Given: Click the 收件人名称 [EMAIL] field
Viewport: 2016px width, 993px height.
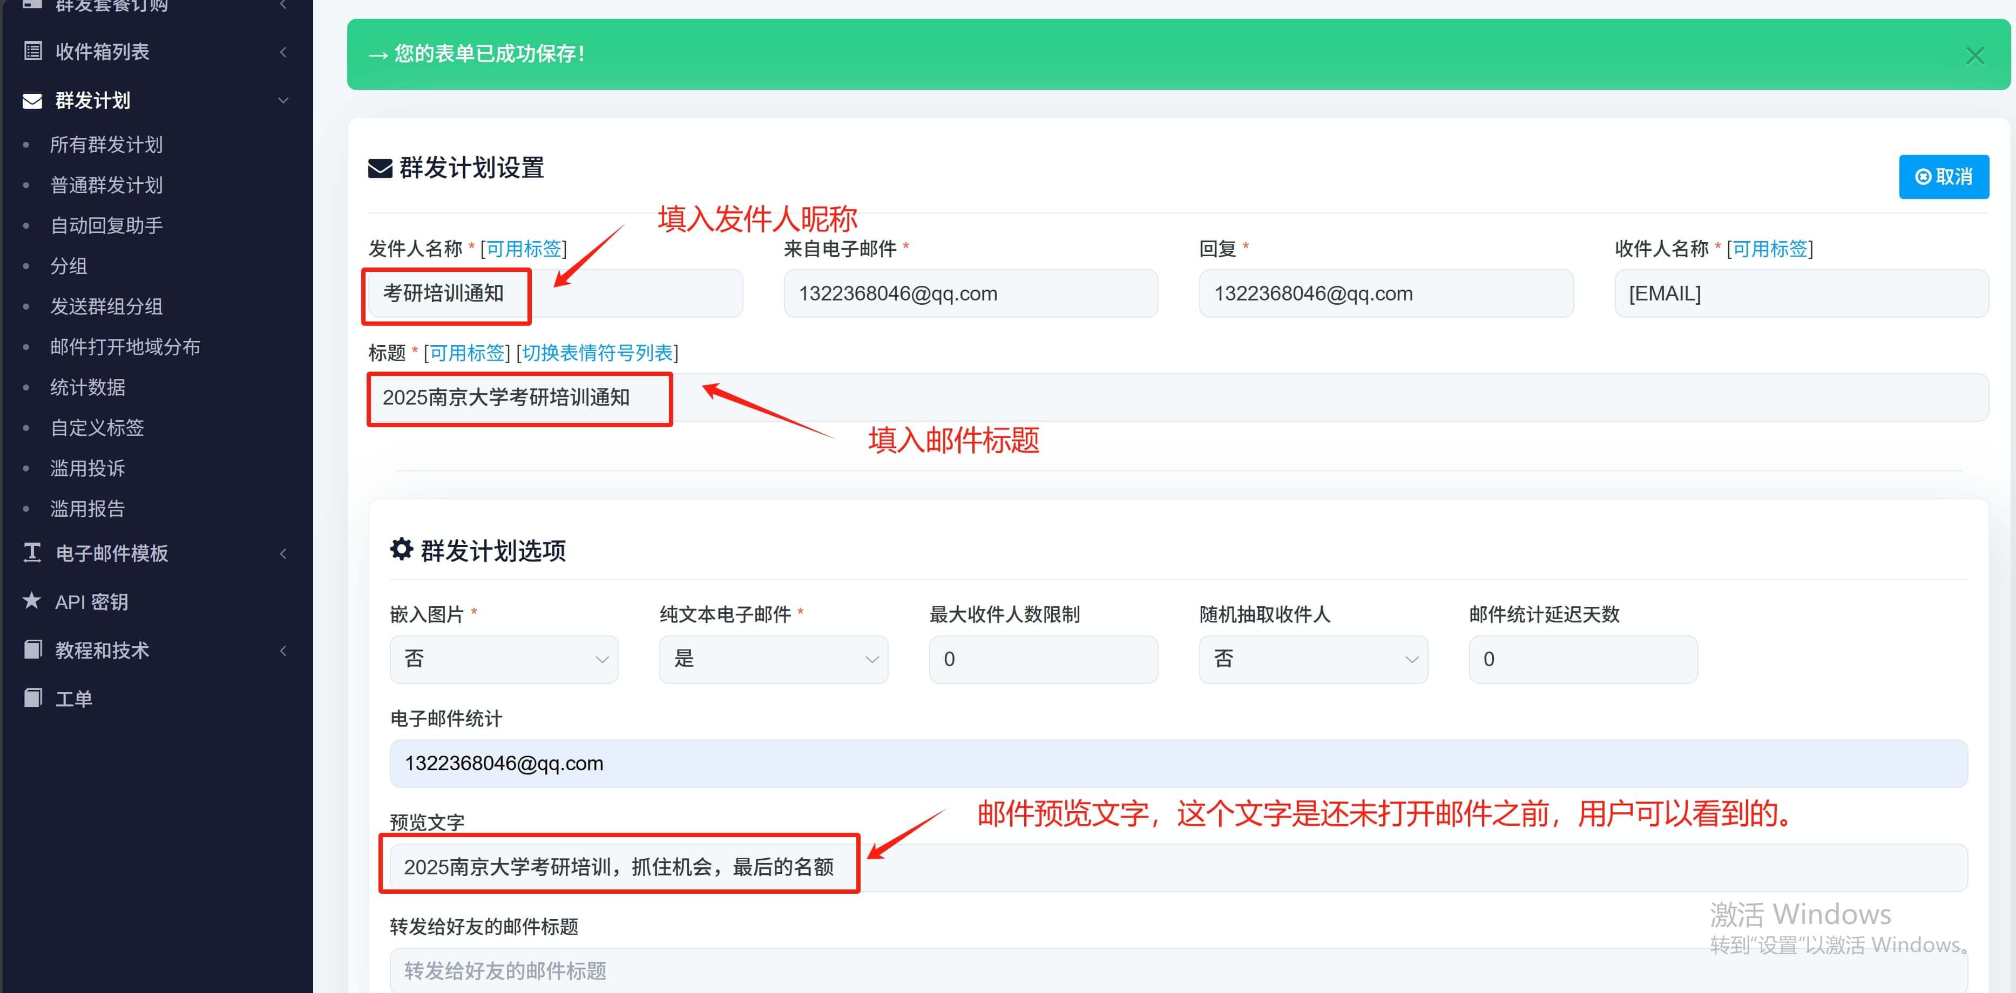Looking at the screenshot, I should (1802, 293).
